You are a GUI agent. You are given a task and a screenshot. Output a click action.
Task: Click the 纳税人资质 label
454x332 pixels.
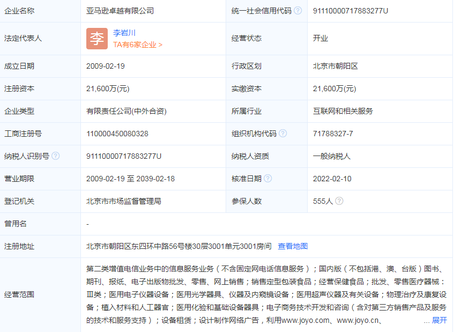click(250, 156)
